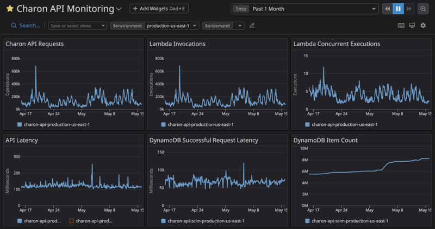
Task: Click the peak in Lambda Concurrent Executions graph
Action: [x=324, y=68]
